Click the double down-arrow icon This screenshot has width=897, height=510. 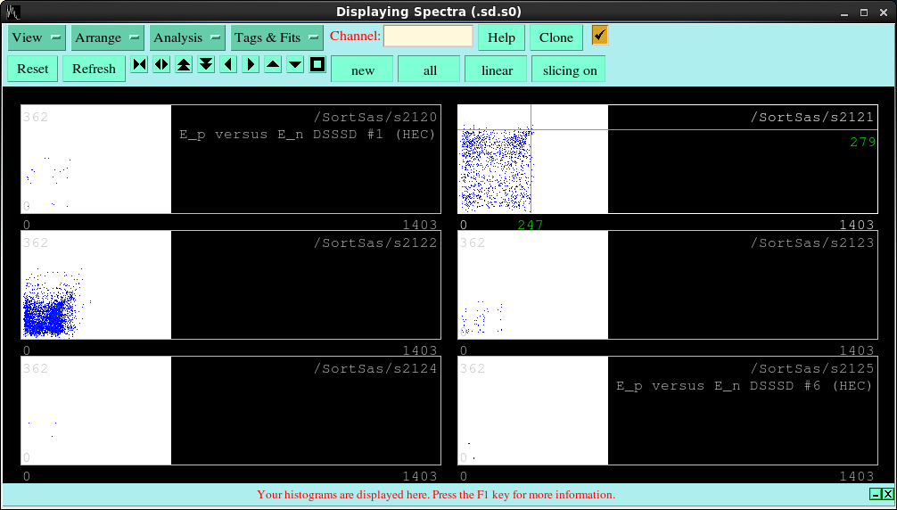click(x=206, y=64)
